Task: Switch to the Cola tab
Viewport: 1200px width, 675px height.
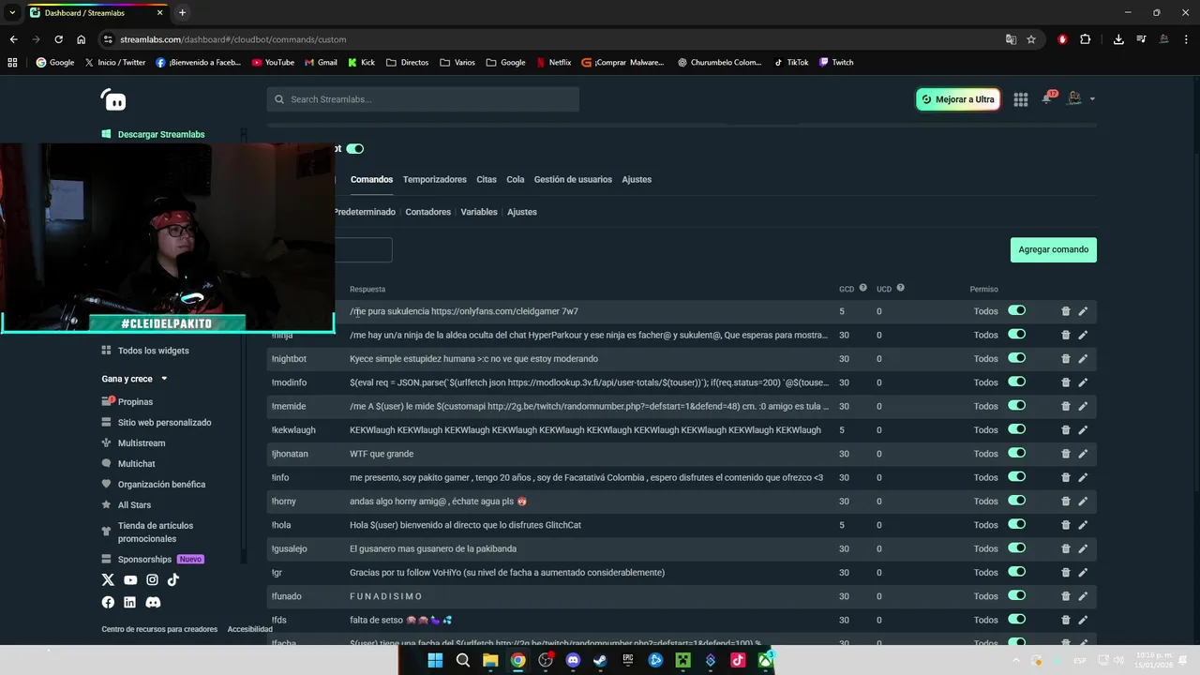Action: coord(516,179)
